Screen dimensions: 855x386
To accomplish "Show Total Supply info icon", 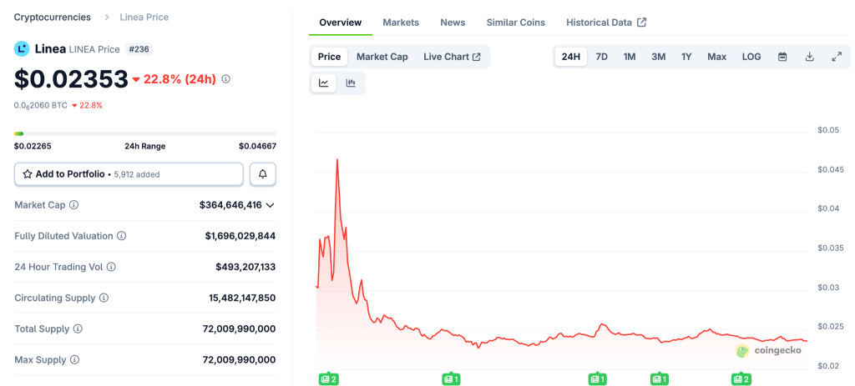I will click(78, 329).
